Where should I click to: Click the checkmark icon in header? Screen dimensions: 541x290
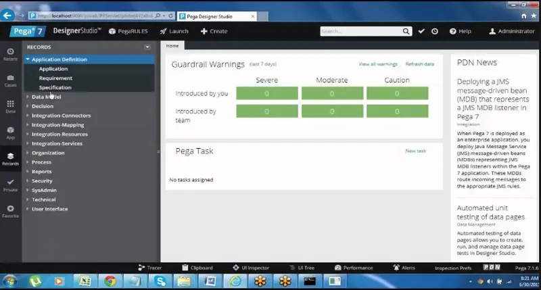pyautogui.click(x=421, y=31)
